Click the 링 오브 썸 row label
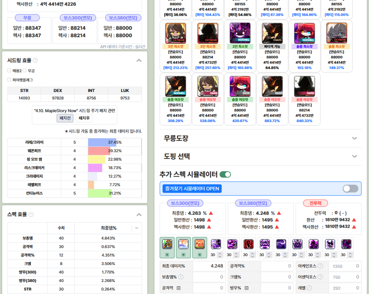 click(x=34, y=159)
